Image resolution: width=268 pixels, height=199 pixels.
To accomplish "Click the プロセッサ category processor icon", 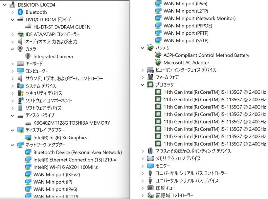I will 150,84.
